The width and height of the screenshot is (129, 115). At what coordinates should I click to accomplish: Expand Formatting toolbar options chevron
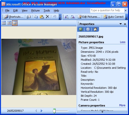point(126,17)
